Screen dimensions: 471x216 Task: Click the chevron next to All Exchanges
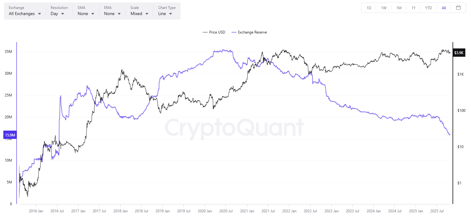point(40,14)
